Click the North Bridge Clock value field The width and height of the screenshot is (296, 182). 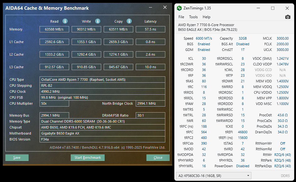pyautogui.click(x=151, y=103)
